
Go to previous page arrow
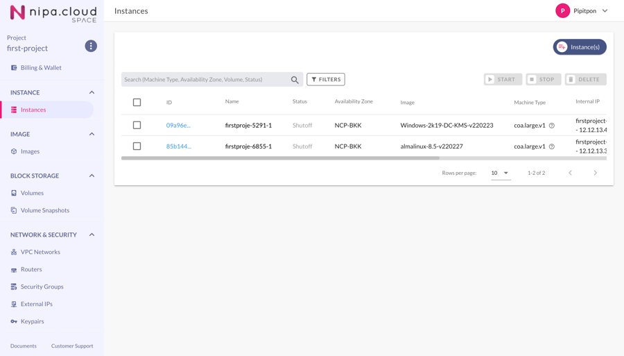570,173
